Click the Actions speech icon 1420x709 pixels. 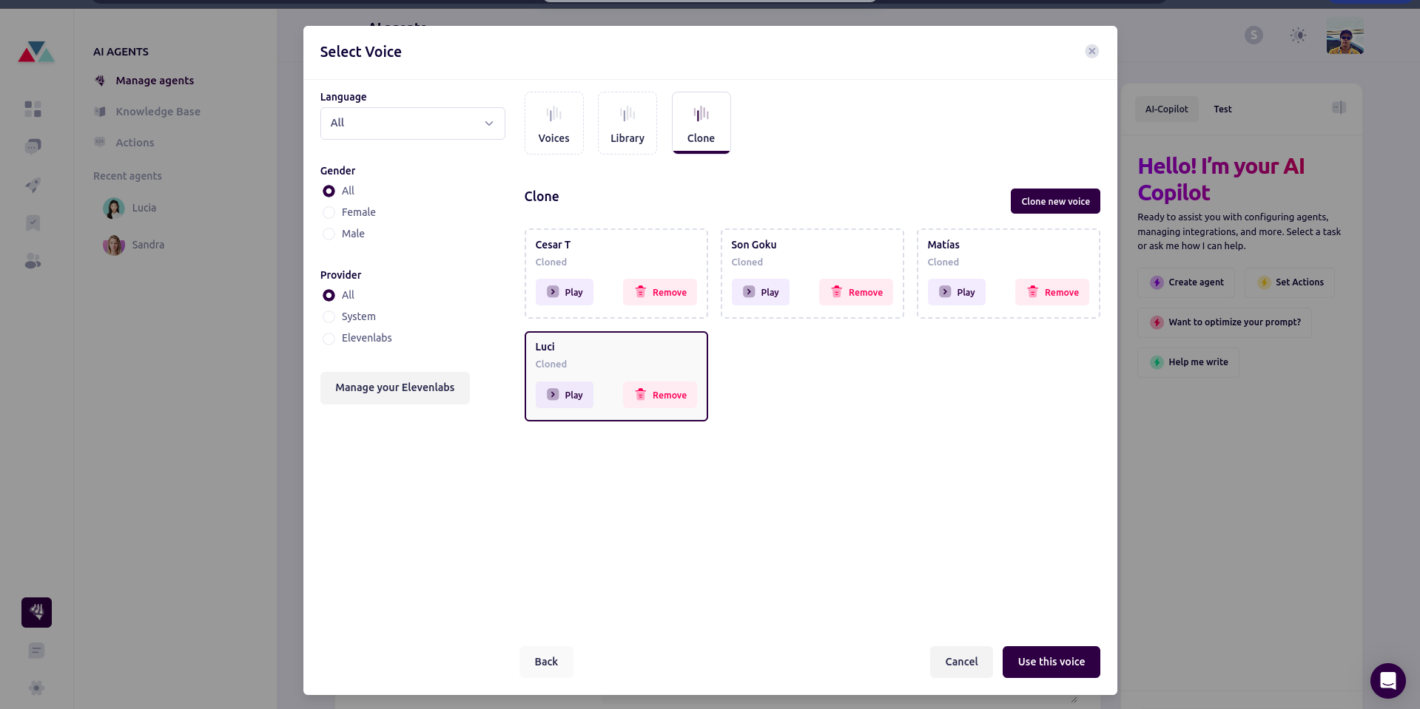tap(100, 142)
